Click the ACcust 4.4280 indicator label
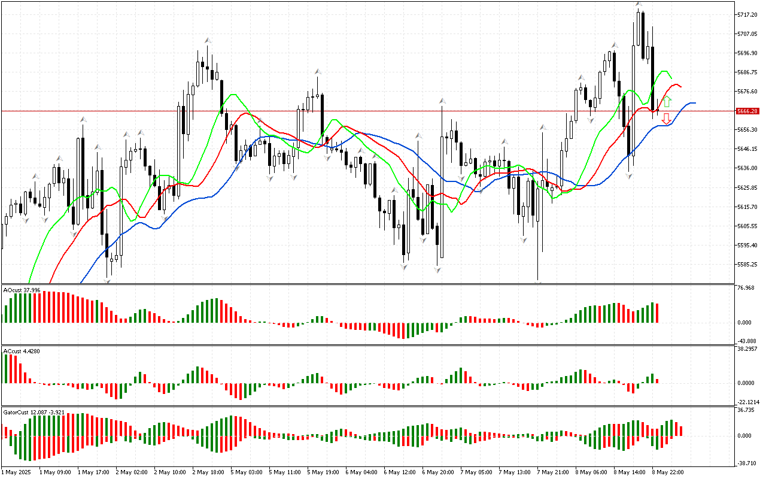The width and height of the screenshot is (766, 479). click(22, 351)
